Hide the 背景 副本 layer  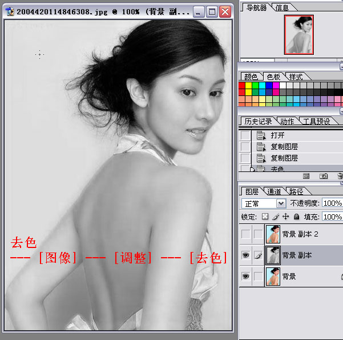[x=245, y=255]
